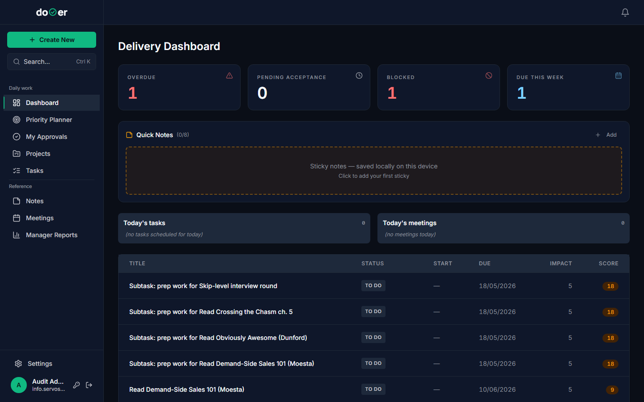View Manager Reports
Viewport: 644px width, 402px height.
click(x=51, y=235)
